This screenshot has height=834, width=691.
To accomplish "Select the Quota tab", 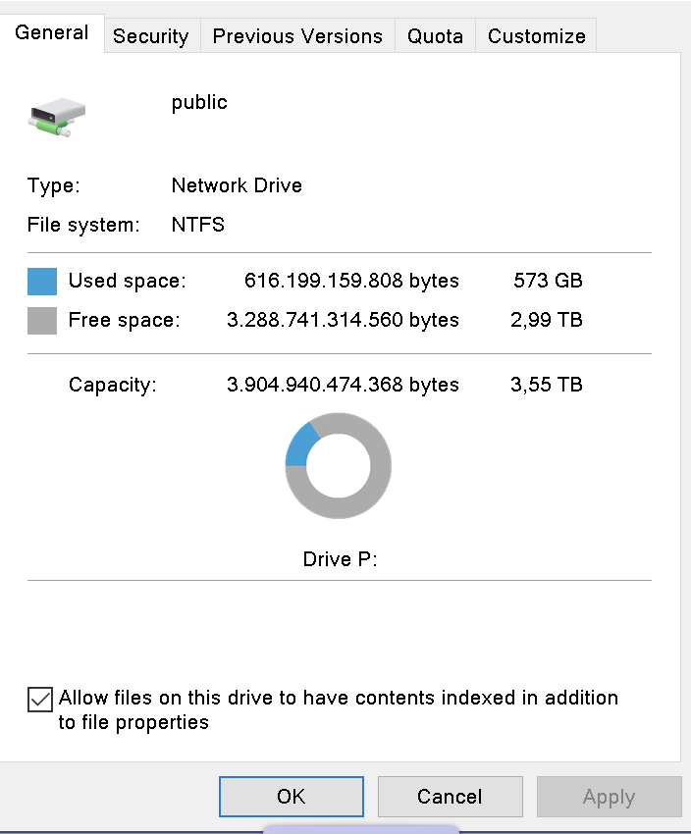I will pos(435,35).
